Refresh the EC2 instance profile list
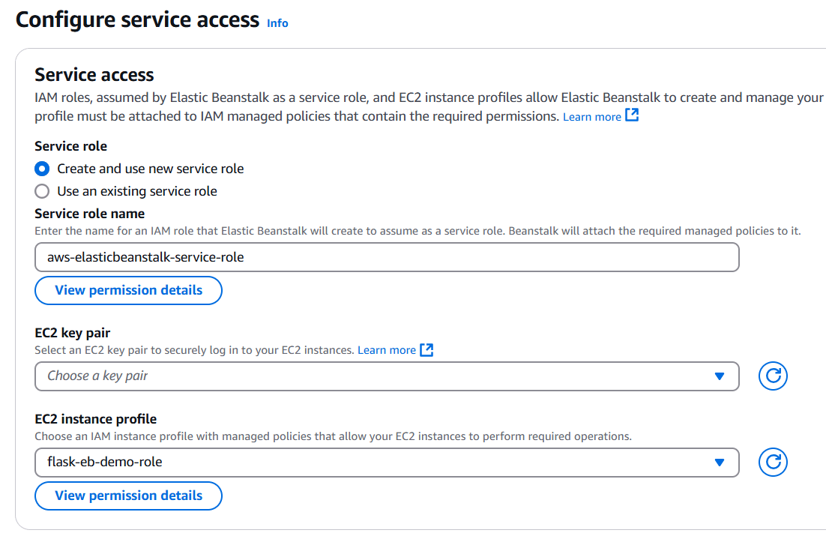This screenshot has width=826, height=536. point(773,463)
